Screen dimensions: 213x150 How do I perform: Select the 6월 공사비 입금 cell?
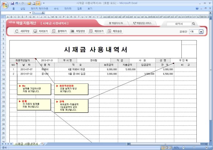(77, 74)
